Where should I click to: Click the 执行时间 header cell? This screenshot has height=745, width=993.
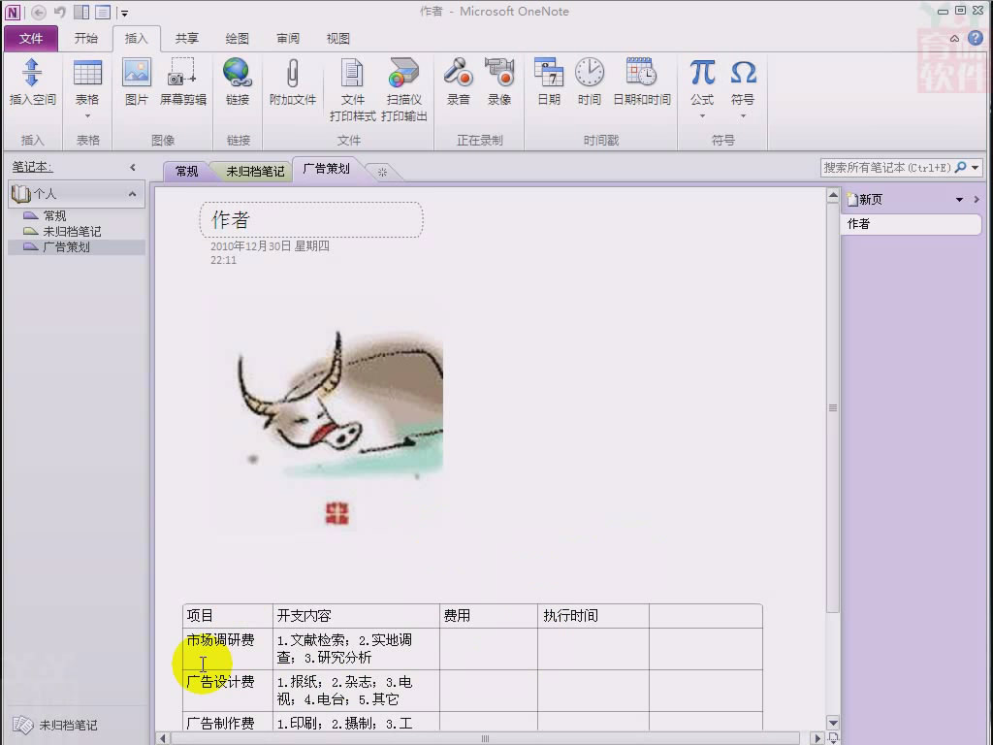click(x=593, y=616)
